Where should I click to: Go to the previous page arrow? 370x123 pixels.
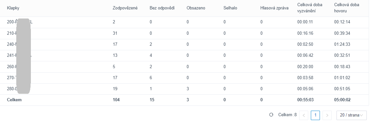[x=304, y=115]
